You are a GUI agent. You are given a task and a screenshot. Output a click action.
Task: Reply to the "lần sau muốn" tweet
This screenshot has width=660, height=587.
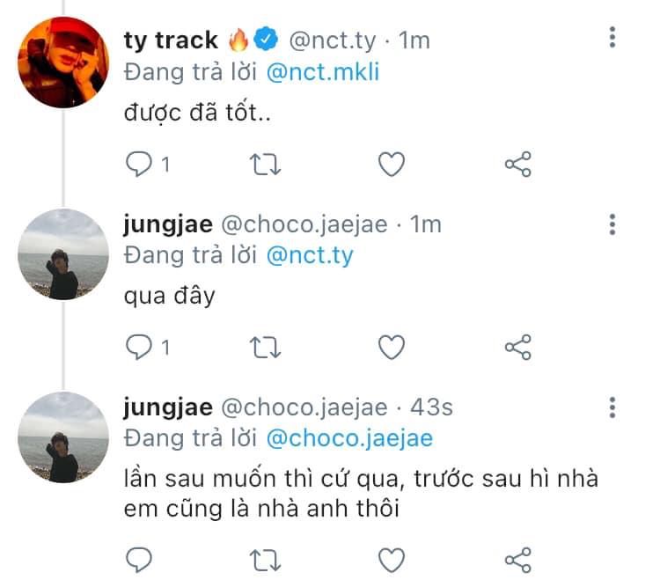coord(141,559)
